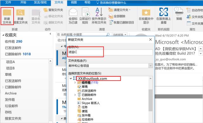Click 在收藏夹中显示 (Show in Favorites)
Screen dimensions: 203x123
point(146,16)
